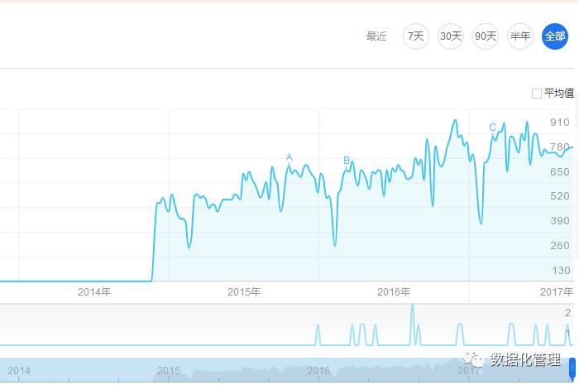Click the 130 y-axis value

pos(561,271)
